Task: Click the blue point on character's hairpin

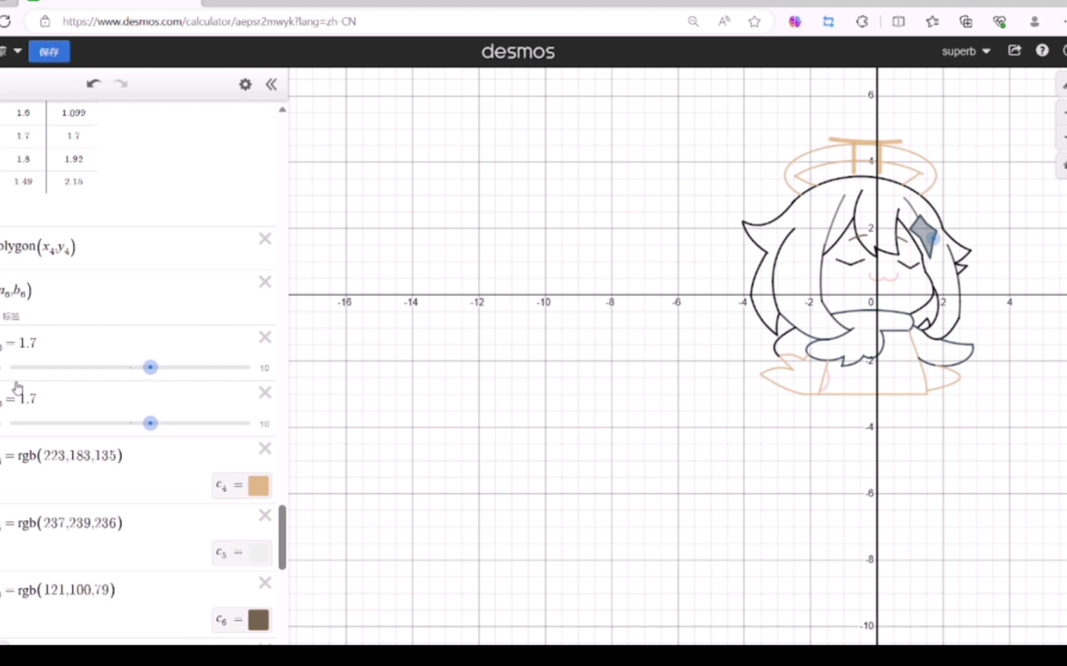Action: pos(933,237)
